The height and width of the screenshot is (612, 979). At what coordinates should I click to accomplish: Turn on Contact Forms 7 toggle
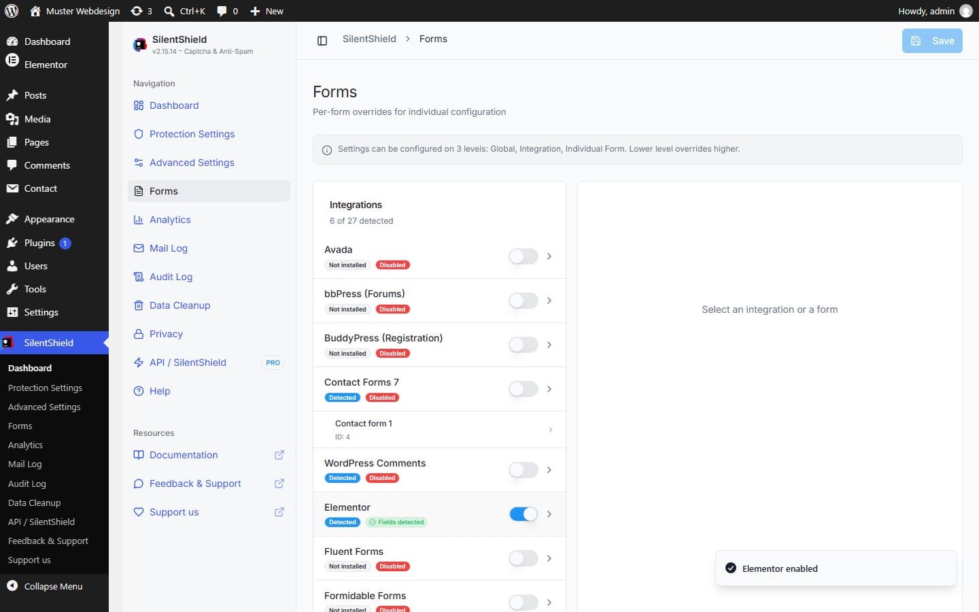tap(523, 389)
